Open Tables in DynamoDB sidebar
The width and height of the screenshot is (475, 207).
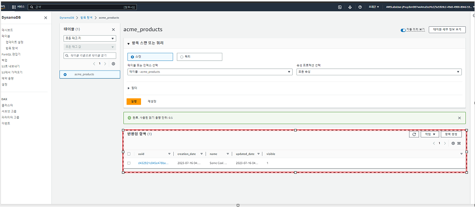[6, 36]
